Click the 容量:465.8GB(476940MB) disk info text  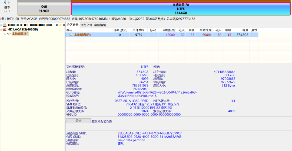89,19
